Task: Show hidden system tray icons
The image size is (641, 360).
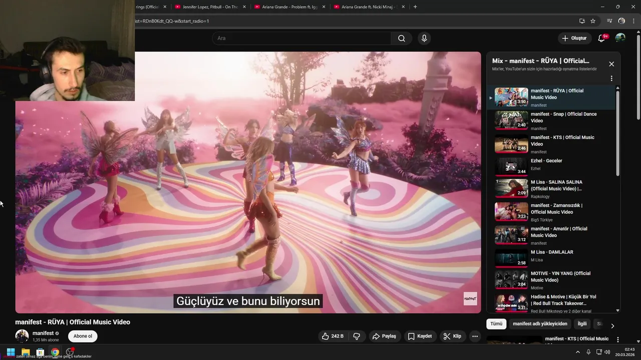Action: (x=577, y=352)
